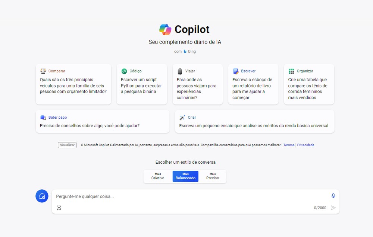Click the Código green code icon

124,71
